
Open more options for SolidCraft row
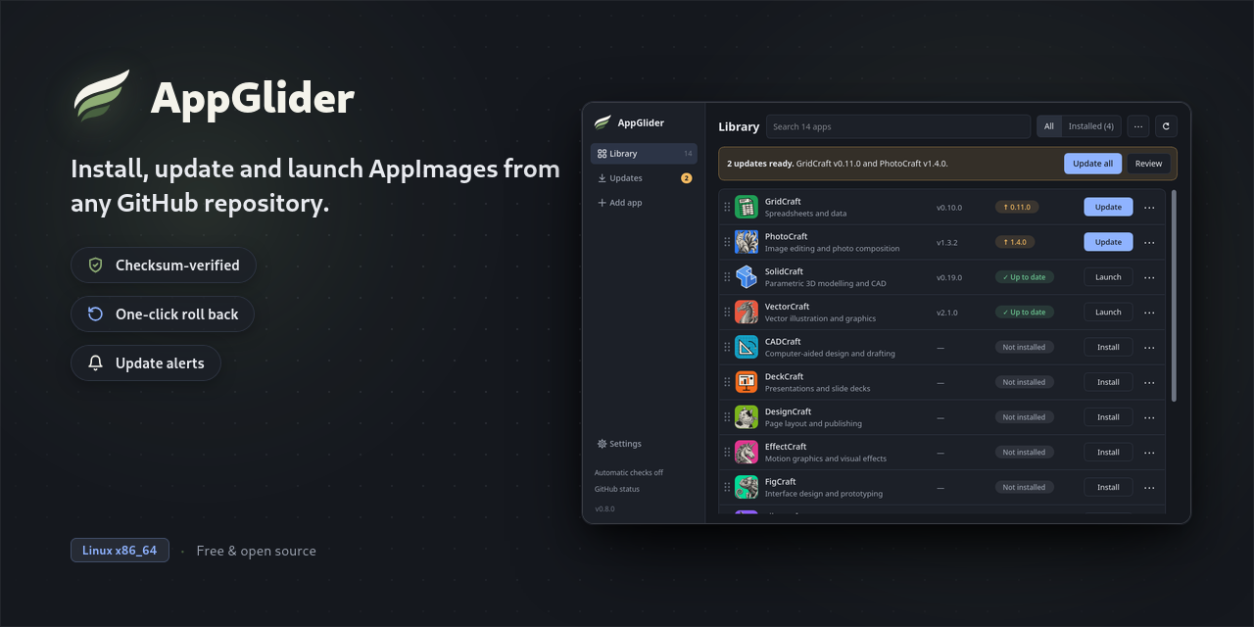[1149, 277]
